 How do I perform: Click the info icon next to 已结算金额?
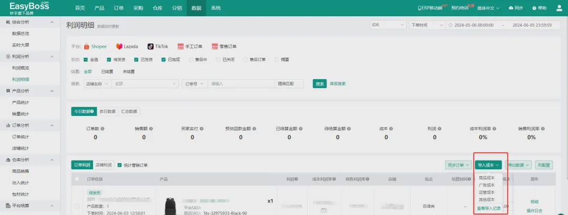pos(300,128)
